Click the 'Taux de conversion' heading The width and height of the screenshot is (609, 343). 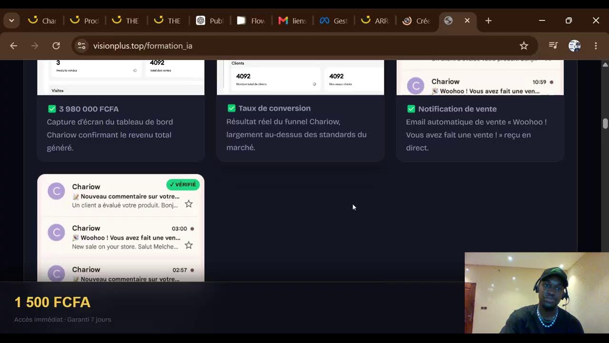[x=275, y=108]
